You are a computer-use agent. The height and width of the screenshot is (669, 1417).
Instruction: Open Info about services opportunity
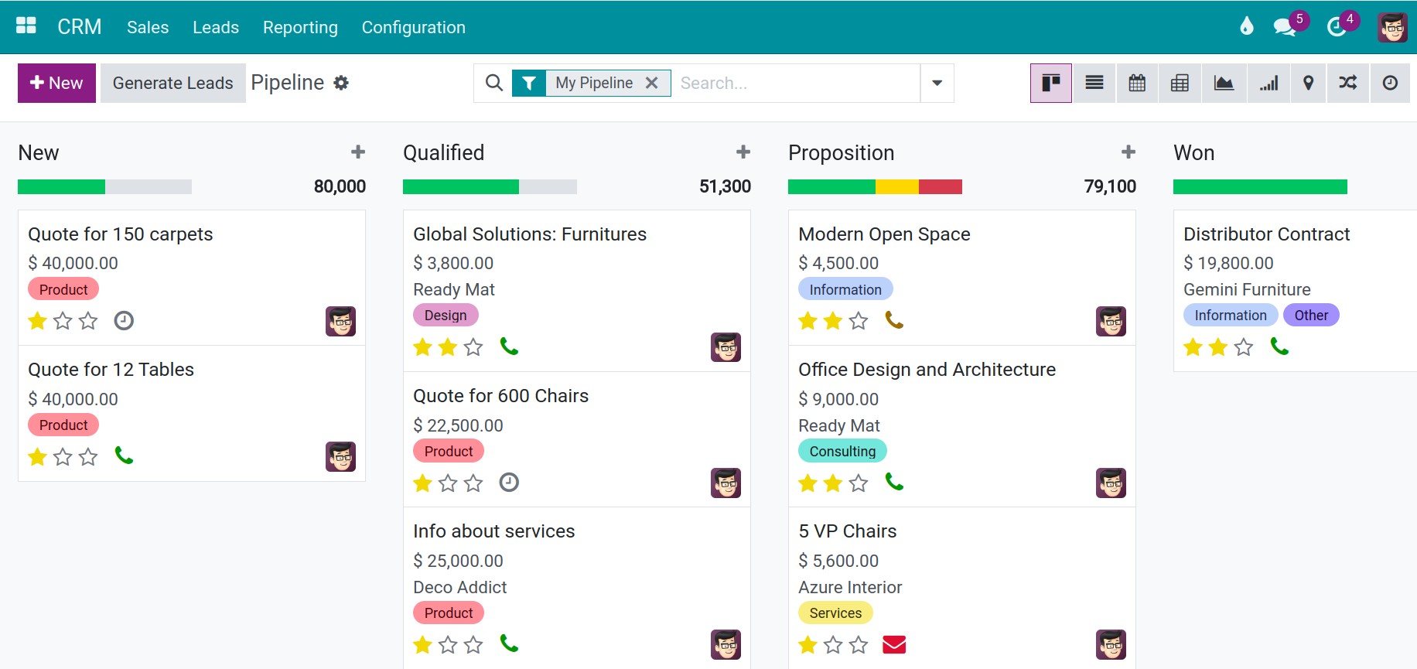coord(577,588)
